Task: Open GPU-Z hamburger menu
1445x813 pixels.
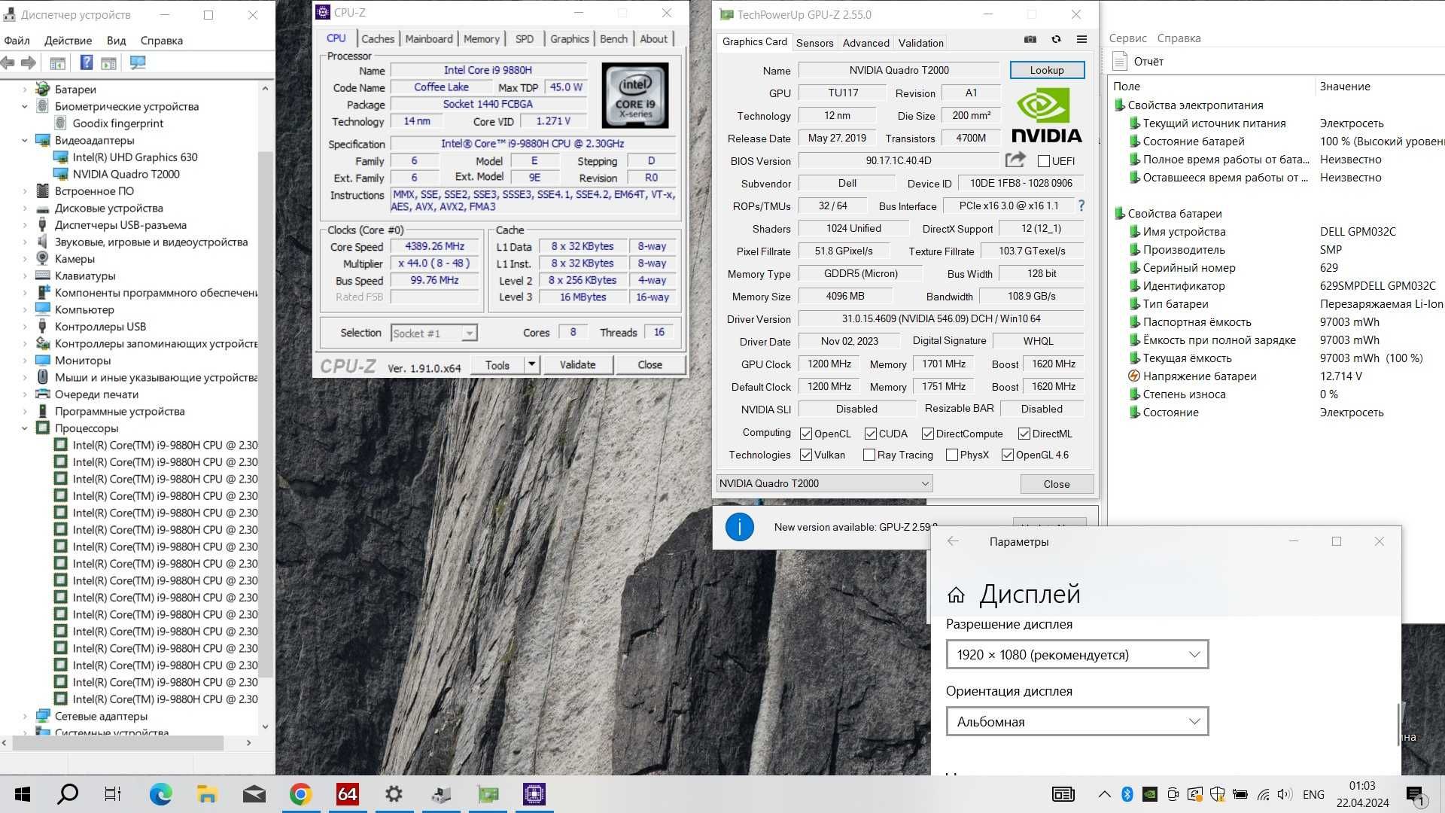Action: coord(1081,39)
